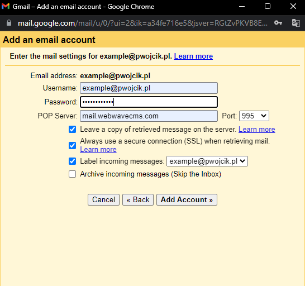Click the translate page icon
The image size is (305, 286).
[296, 23]
